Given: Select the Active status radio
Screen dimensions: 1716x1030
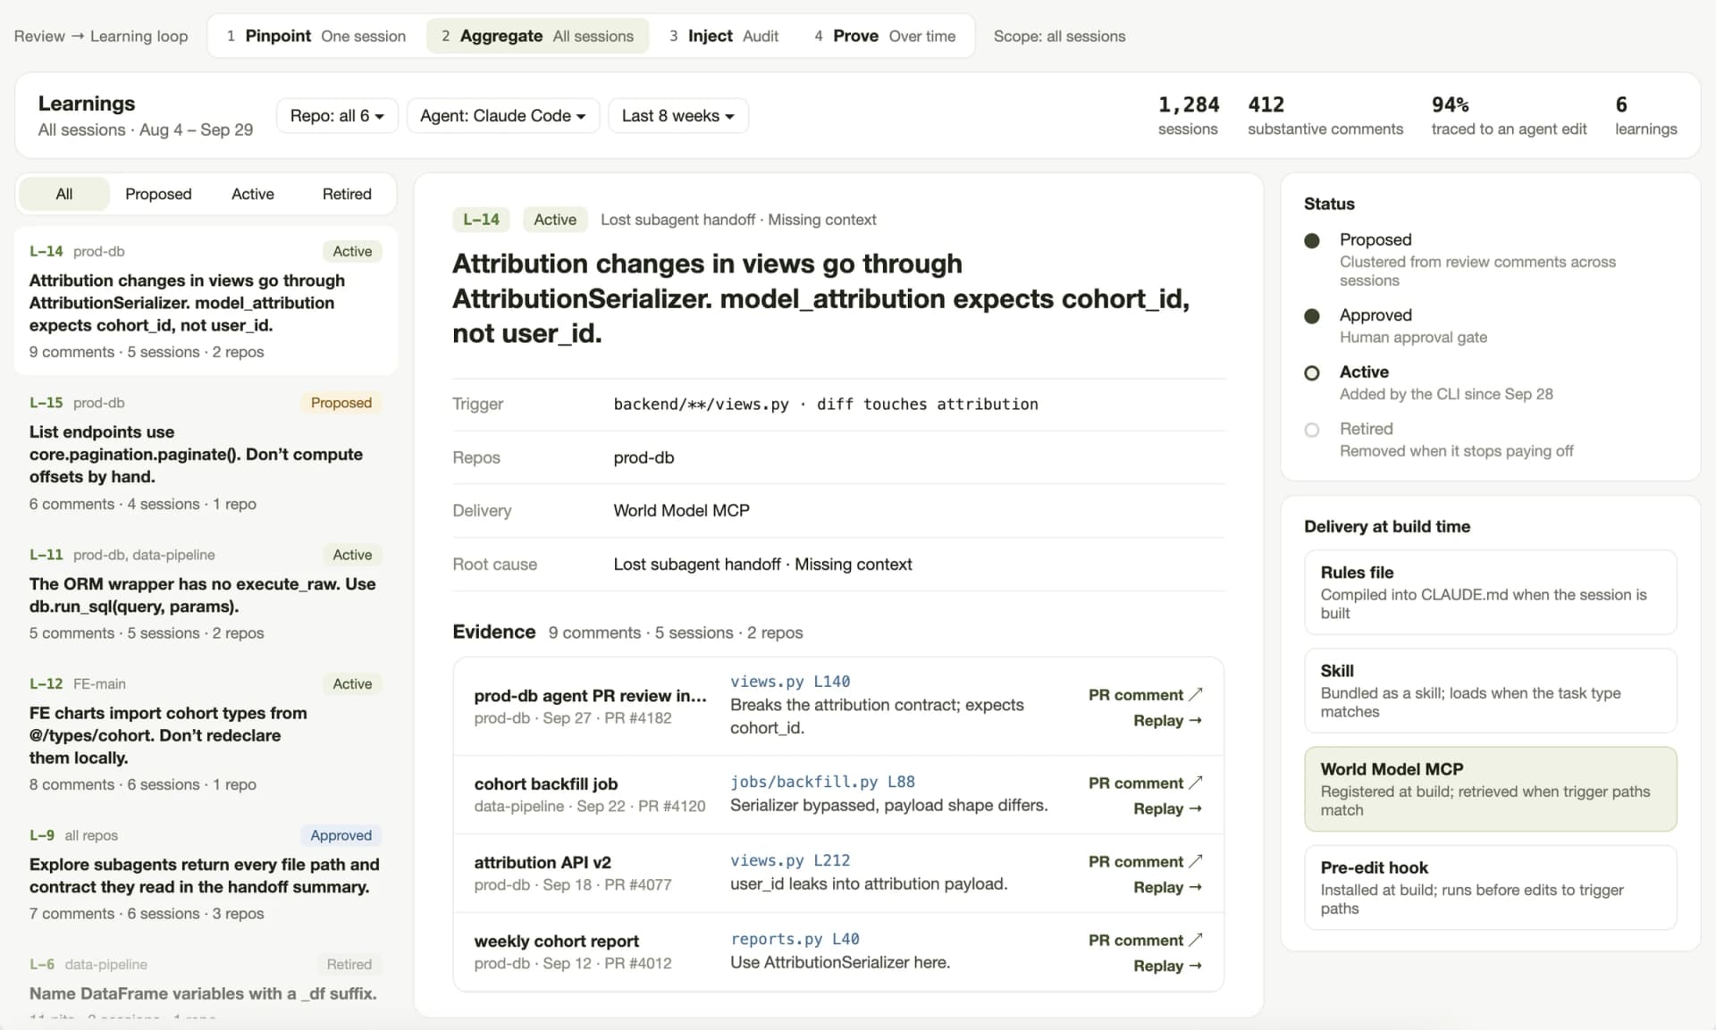Looking at the screenshot, I should 1312,373.
